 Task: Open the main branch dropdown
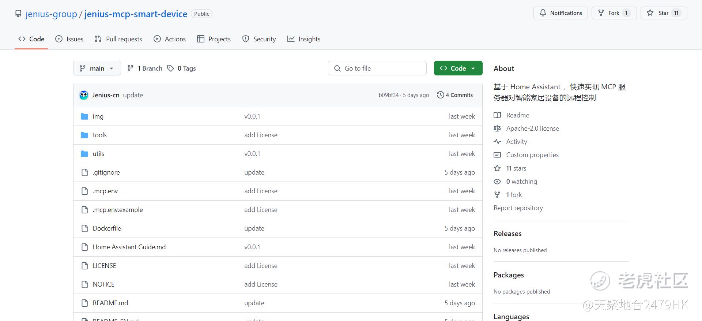pyautogui.click(x=97, y=68)
